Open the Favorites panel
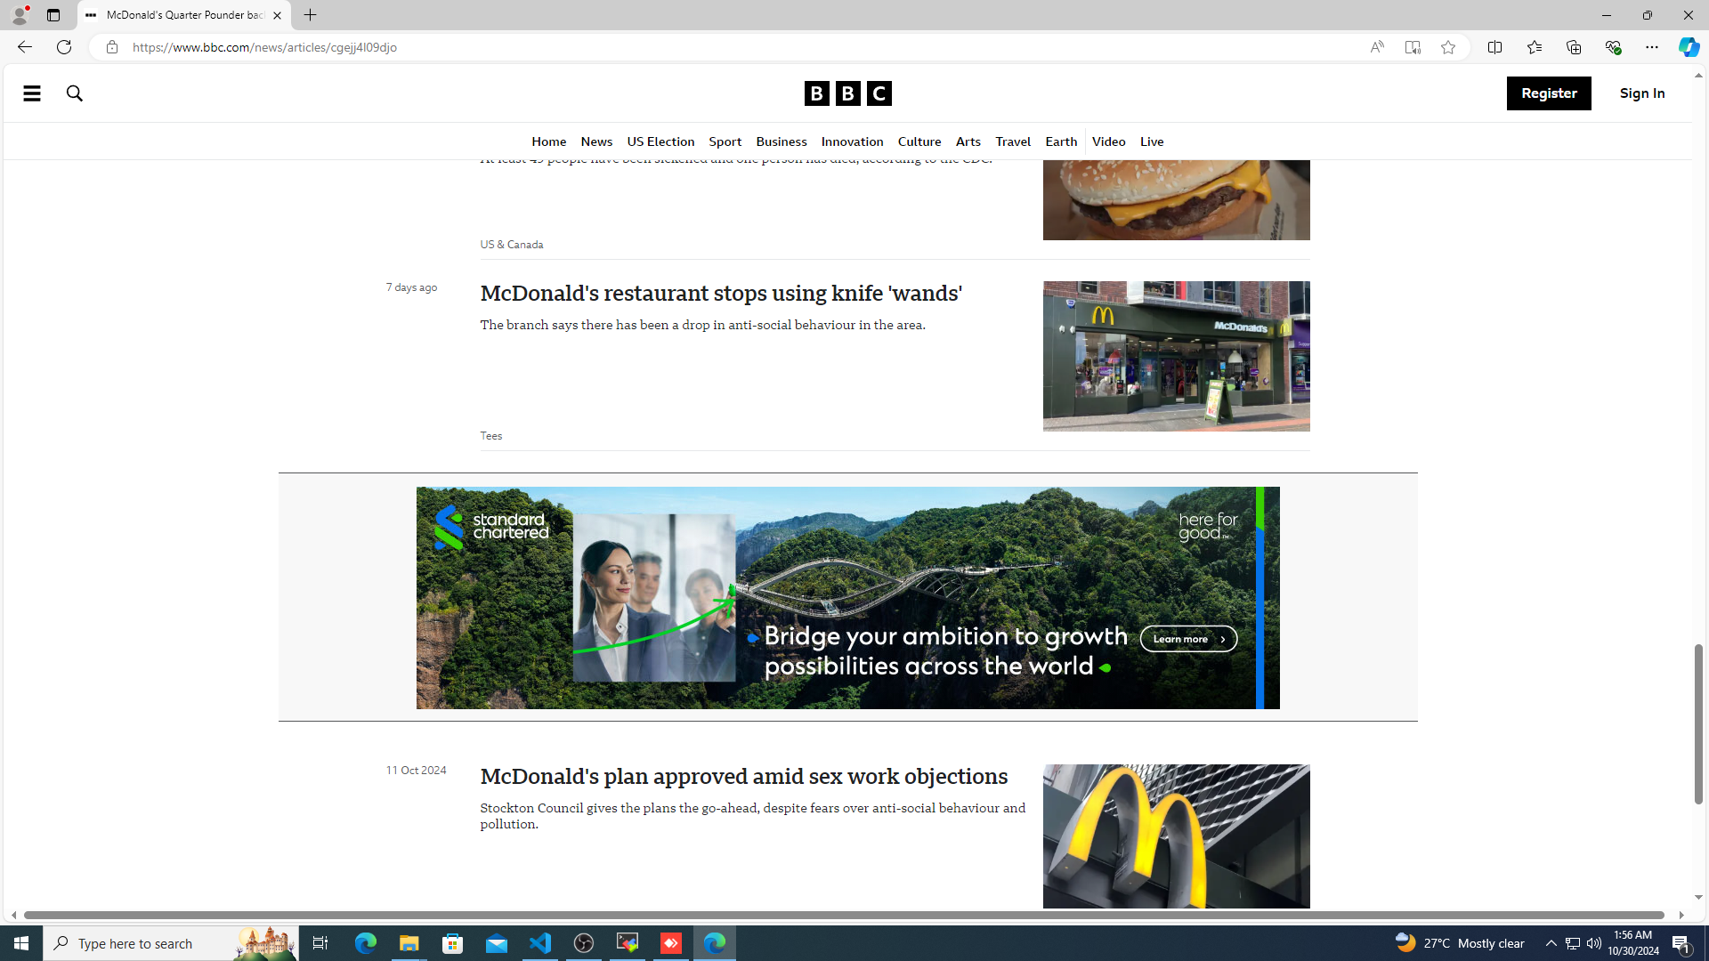This screenshot has height=961, width=1709. pyautogui.click(x=1534, y=47)
